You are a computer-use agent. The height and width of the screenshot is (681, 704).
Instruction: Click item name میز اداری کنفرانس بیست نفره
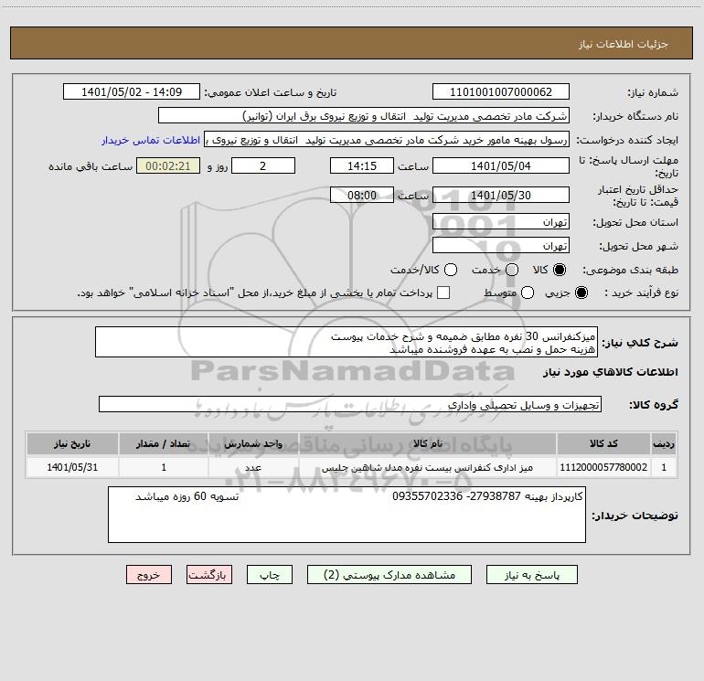pos(428,467)
